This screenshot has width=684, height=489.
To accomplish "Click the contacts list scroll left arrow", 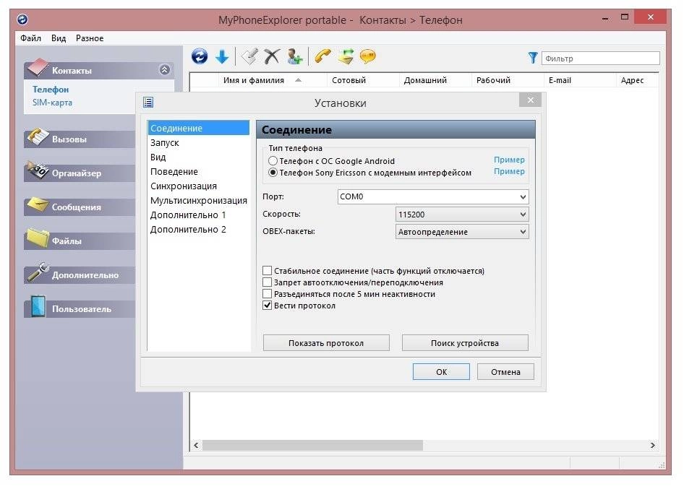I will pos(196,445).
